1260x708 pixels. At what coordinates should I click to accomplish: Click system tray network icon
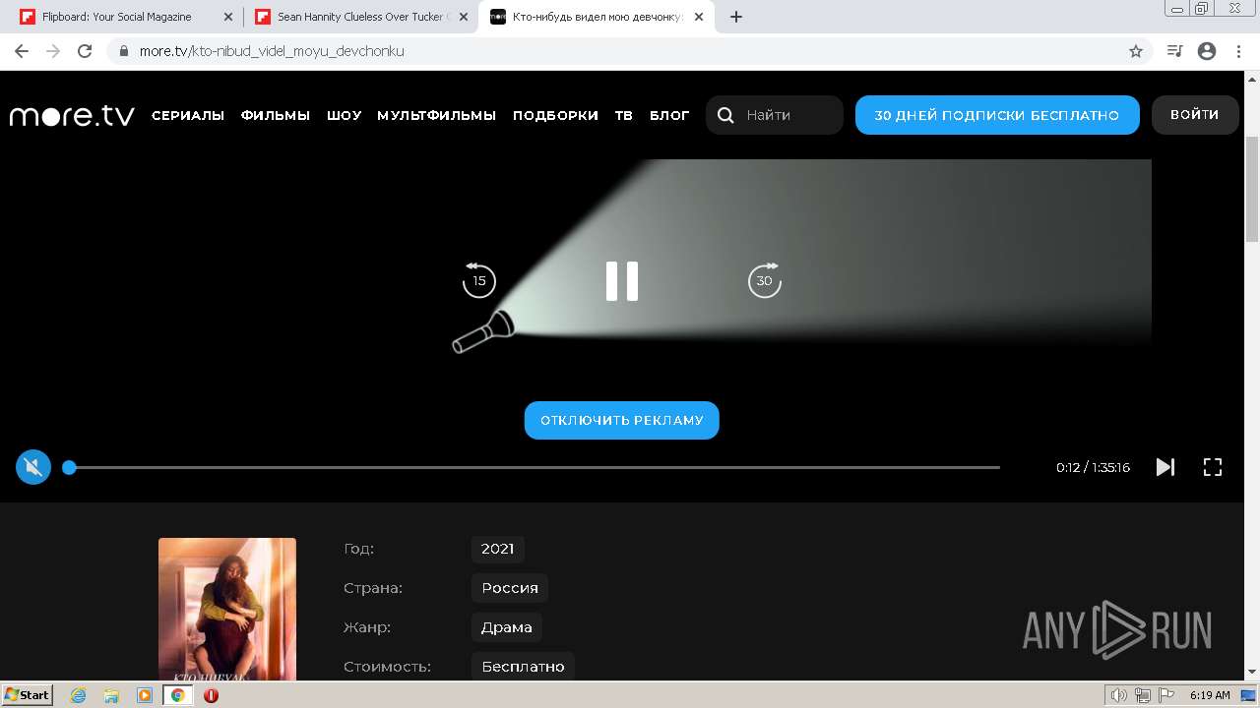[1143, 695]
